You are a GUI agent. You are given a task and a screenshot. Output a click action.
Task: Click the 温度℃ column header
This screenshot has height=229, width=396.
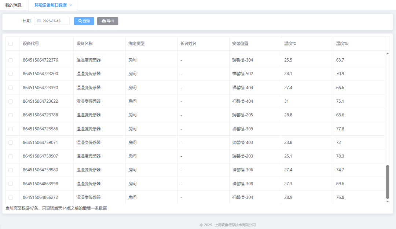click(290, 44)
